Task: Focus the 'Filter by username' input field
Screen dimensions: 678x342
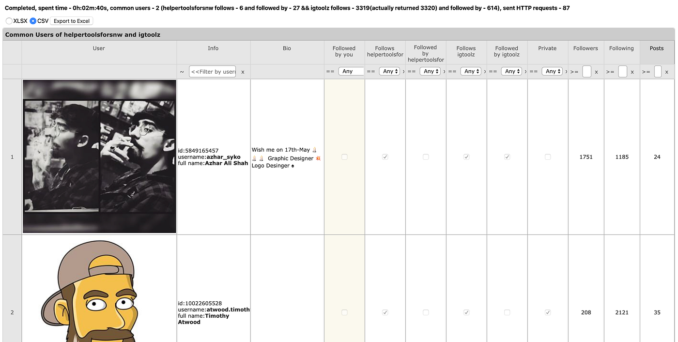Action: click(x=213, y=72)
